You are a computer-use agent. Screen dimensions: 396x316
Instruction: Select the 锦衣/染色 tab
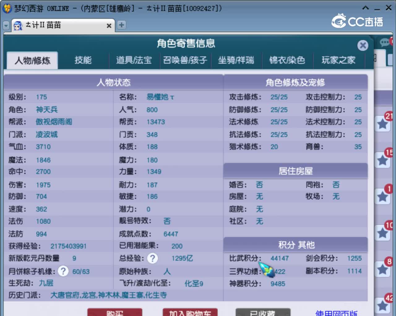click(x=287, y=60)
